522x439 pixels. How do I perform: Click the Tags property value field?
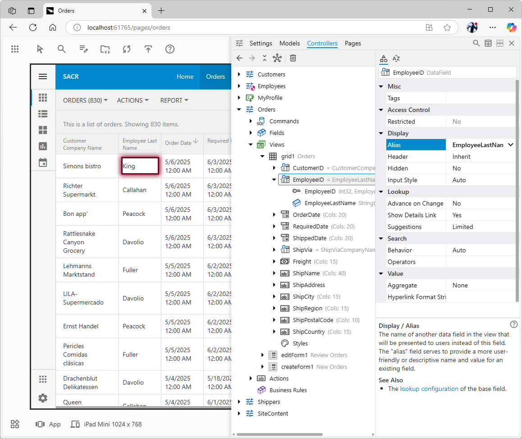tap(481, 99)
